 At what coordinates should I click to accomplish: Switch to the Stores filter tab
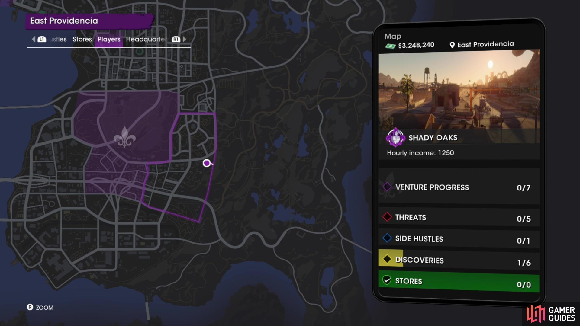point(82,39)
